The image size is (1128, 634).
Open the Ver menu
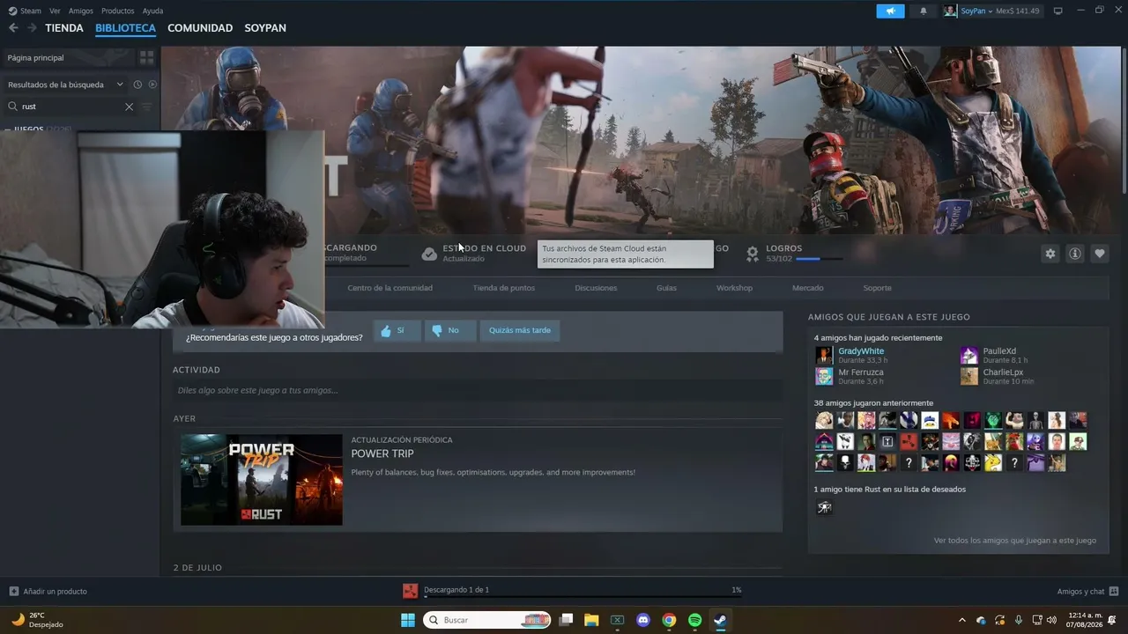[x=55, y=11]
